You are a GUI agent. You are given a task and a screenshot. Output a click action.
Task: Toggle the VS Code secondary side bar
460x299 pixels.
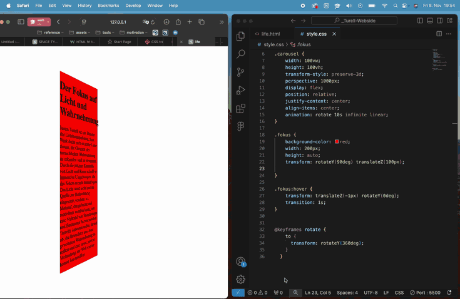pyautogui.click(x=439, y=21)
